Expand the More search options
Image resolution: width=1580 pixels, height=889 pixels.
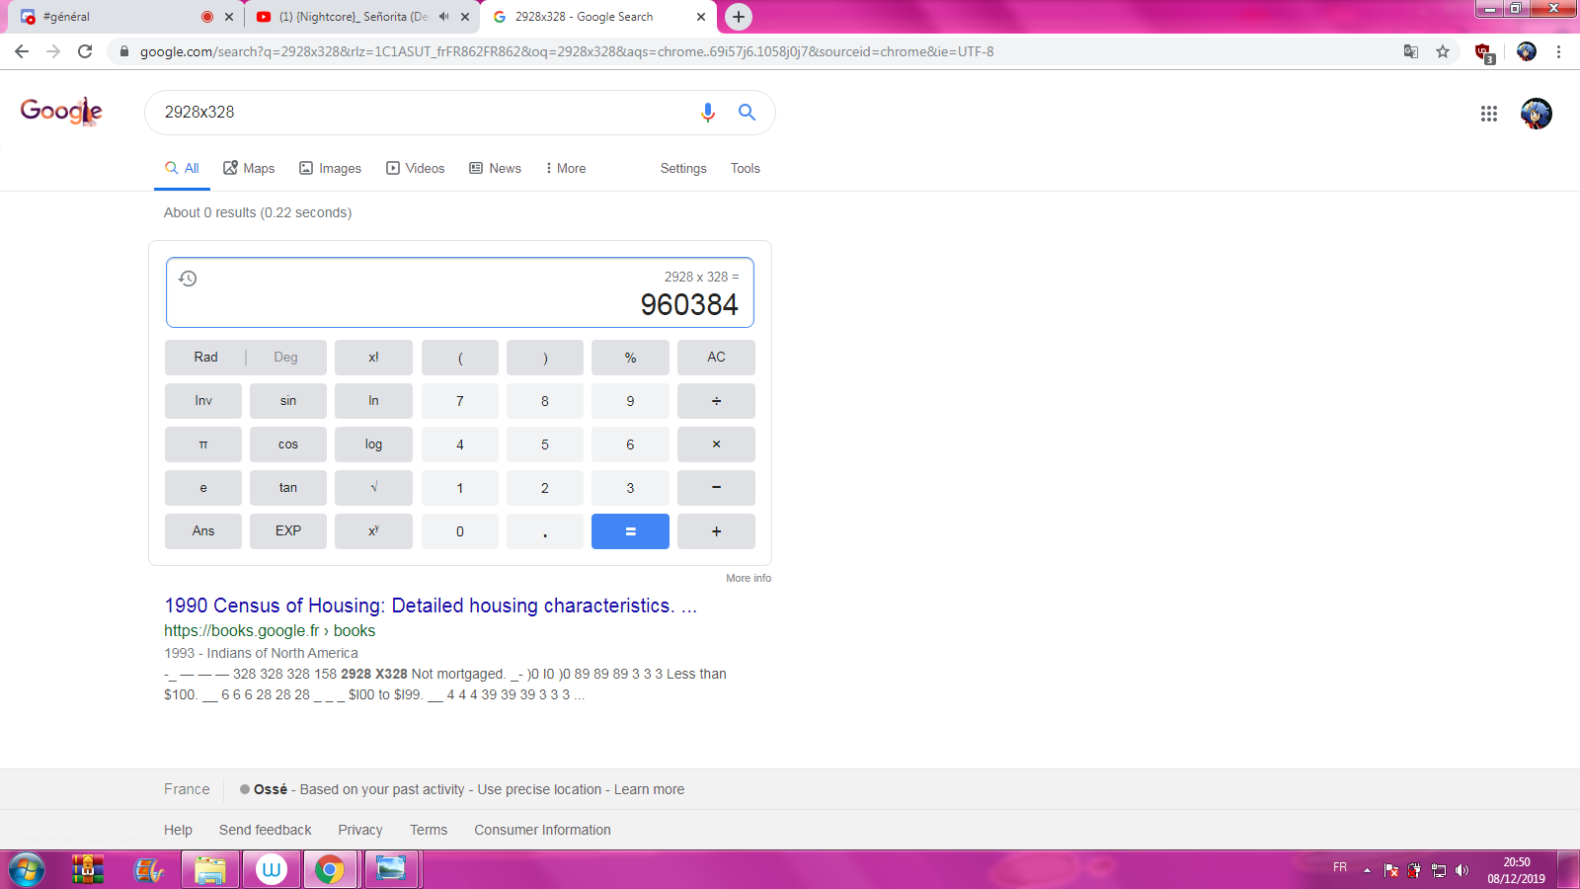[565, 169]
